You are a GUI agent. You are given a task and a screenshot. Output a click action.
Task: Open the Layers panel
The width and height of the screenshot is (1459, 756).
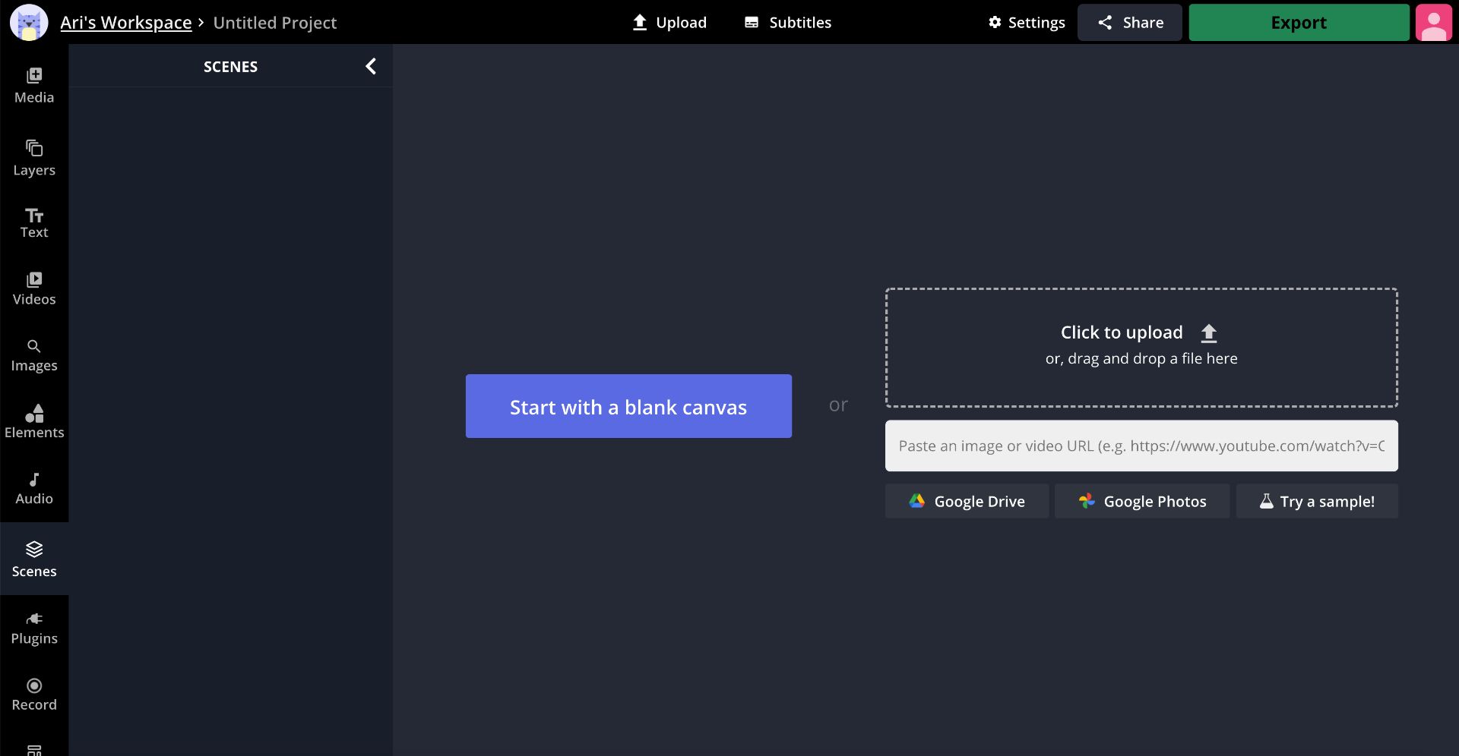[x=34, y=158]
